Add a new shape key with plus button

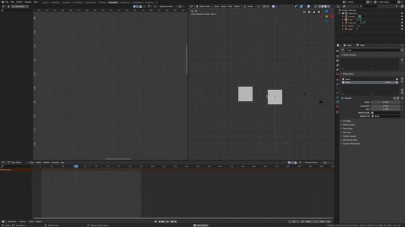402,79
